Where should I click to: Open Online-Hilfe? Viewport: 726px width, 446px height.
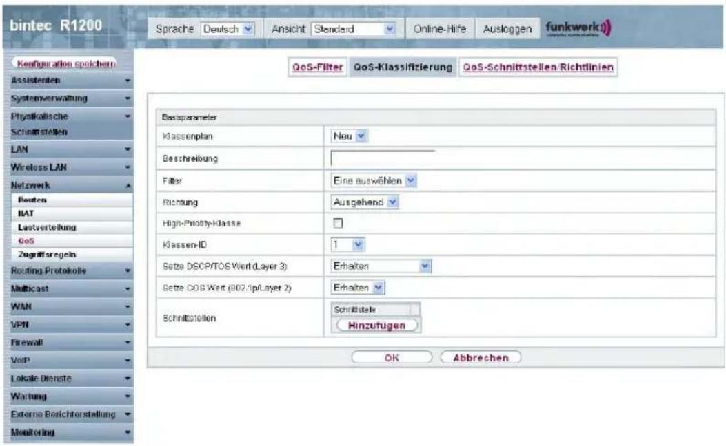coord(439,29)
